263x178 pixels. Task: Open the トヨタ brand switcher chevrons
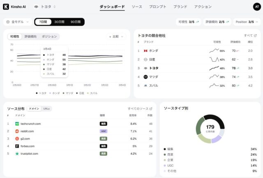(55, 7)
